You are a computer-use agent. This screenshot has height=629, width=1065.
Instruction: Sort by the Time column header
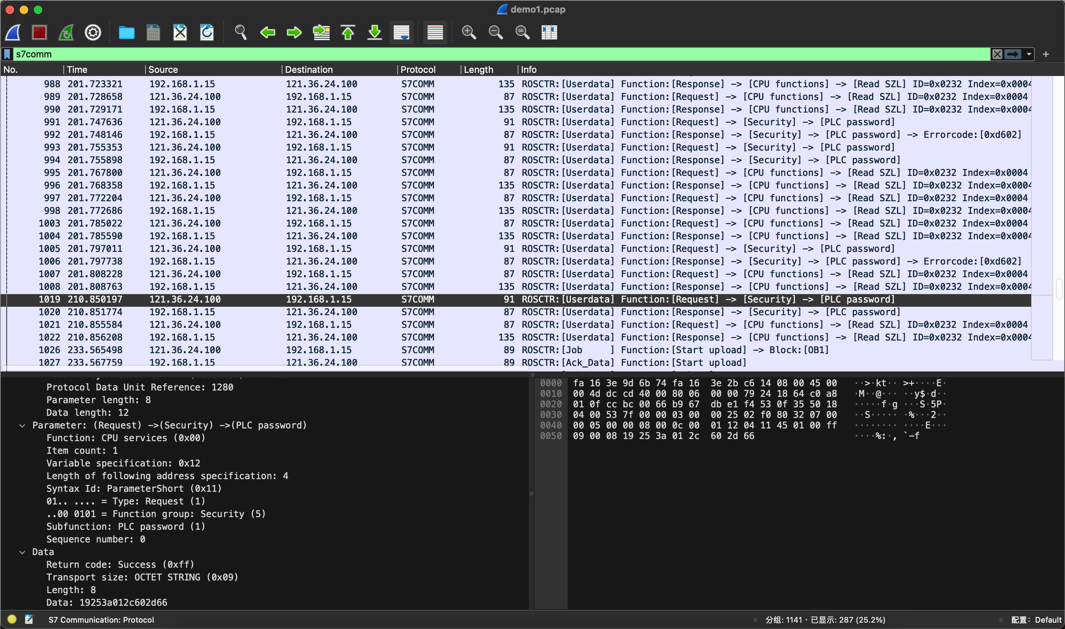tap(104, 70)
